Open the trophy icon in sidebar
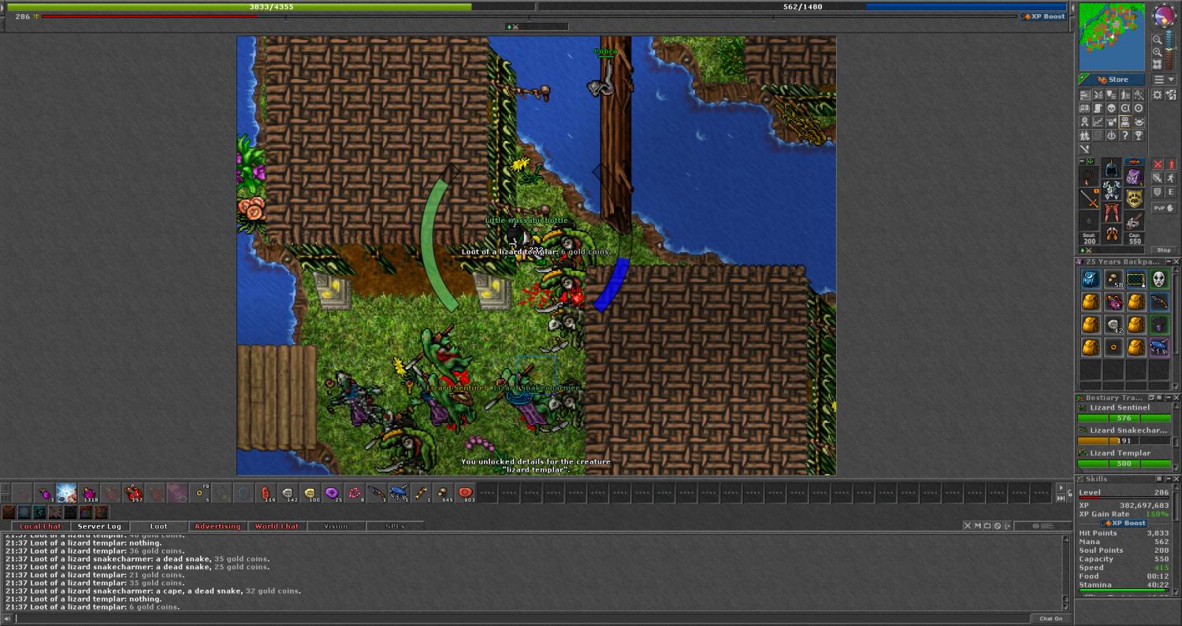The height and width of the screenshot is (626, 1182). pyautogui.click(x=1139, y=135)
